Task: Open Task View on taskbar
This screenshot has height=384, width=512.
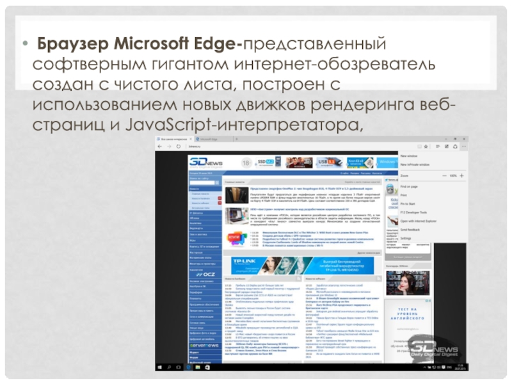Action: (179, 367)
